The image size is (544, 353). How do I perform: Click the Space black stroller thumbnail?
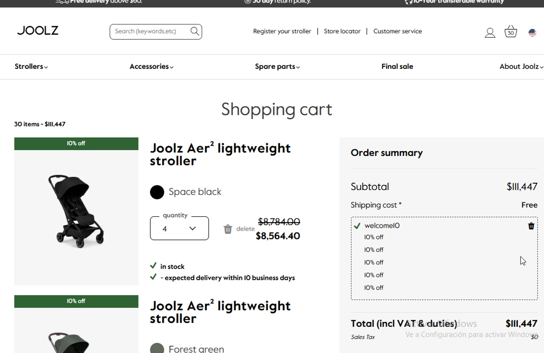(76, 212)
